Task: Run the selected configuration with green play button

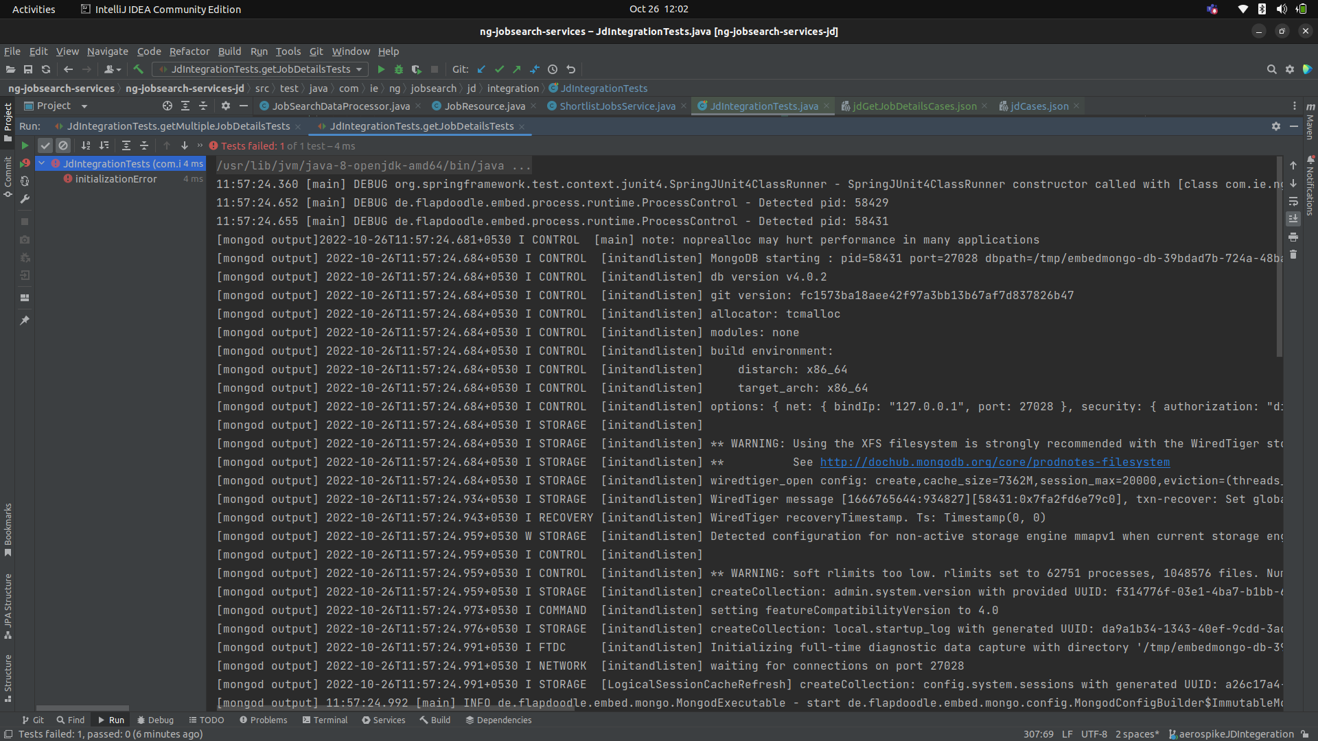Action: [x=381, y=69]
